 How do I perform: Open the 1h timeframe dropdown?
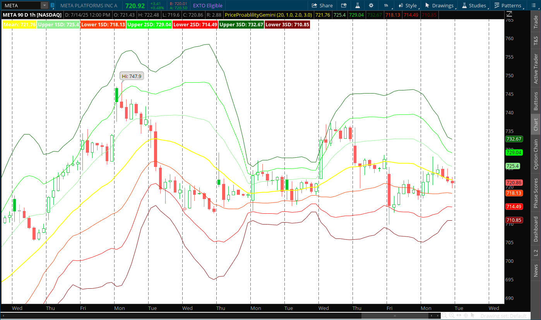[386, 5]
